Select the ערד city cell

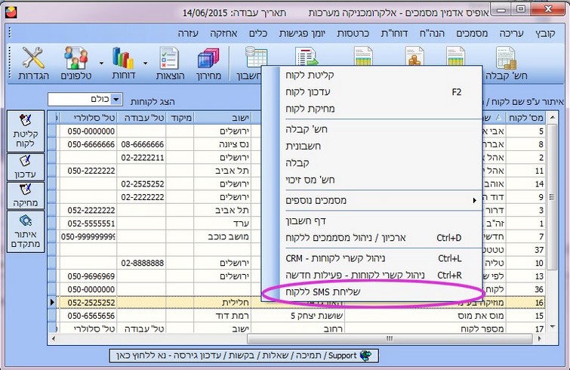pos(223,224)
